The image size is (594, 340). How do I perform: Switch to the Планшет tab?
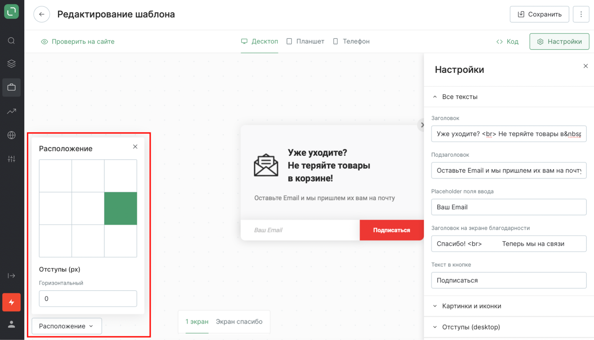[x=305, y=42]
